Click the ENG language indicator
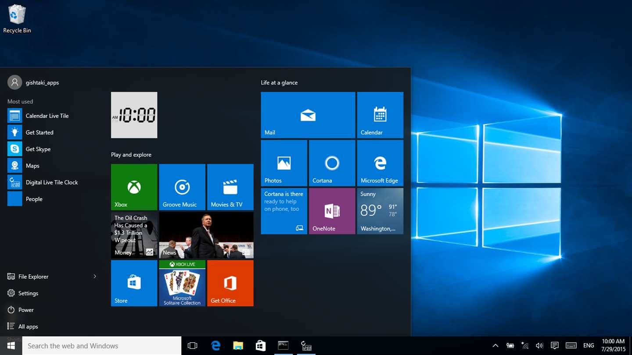The height and width of the screenshot is (355, 632). [x=589, y=346]
